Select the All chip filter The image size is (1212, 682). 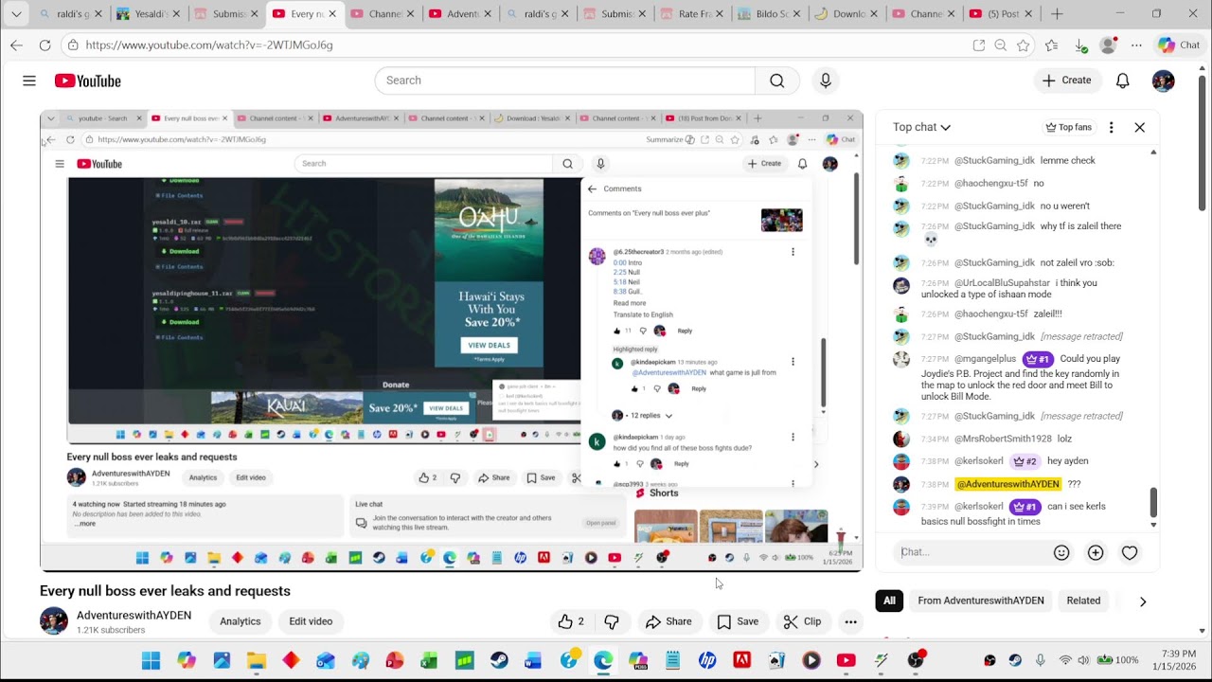(x=889, y=601)
